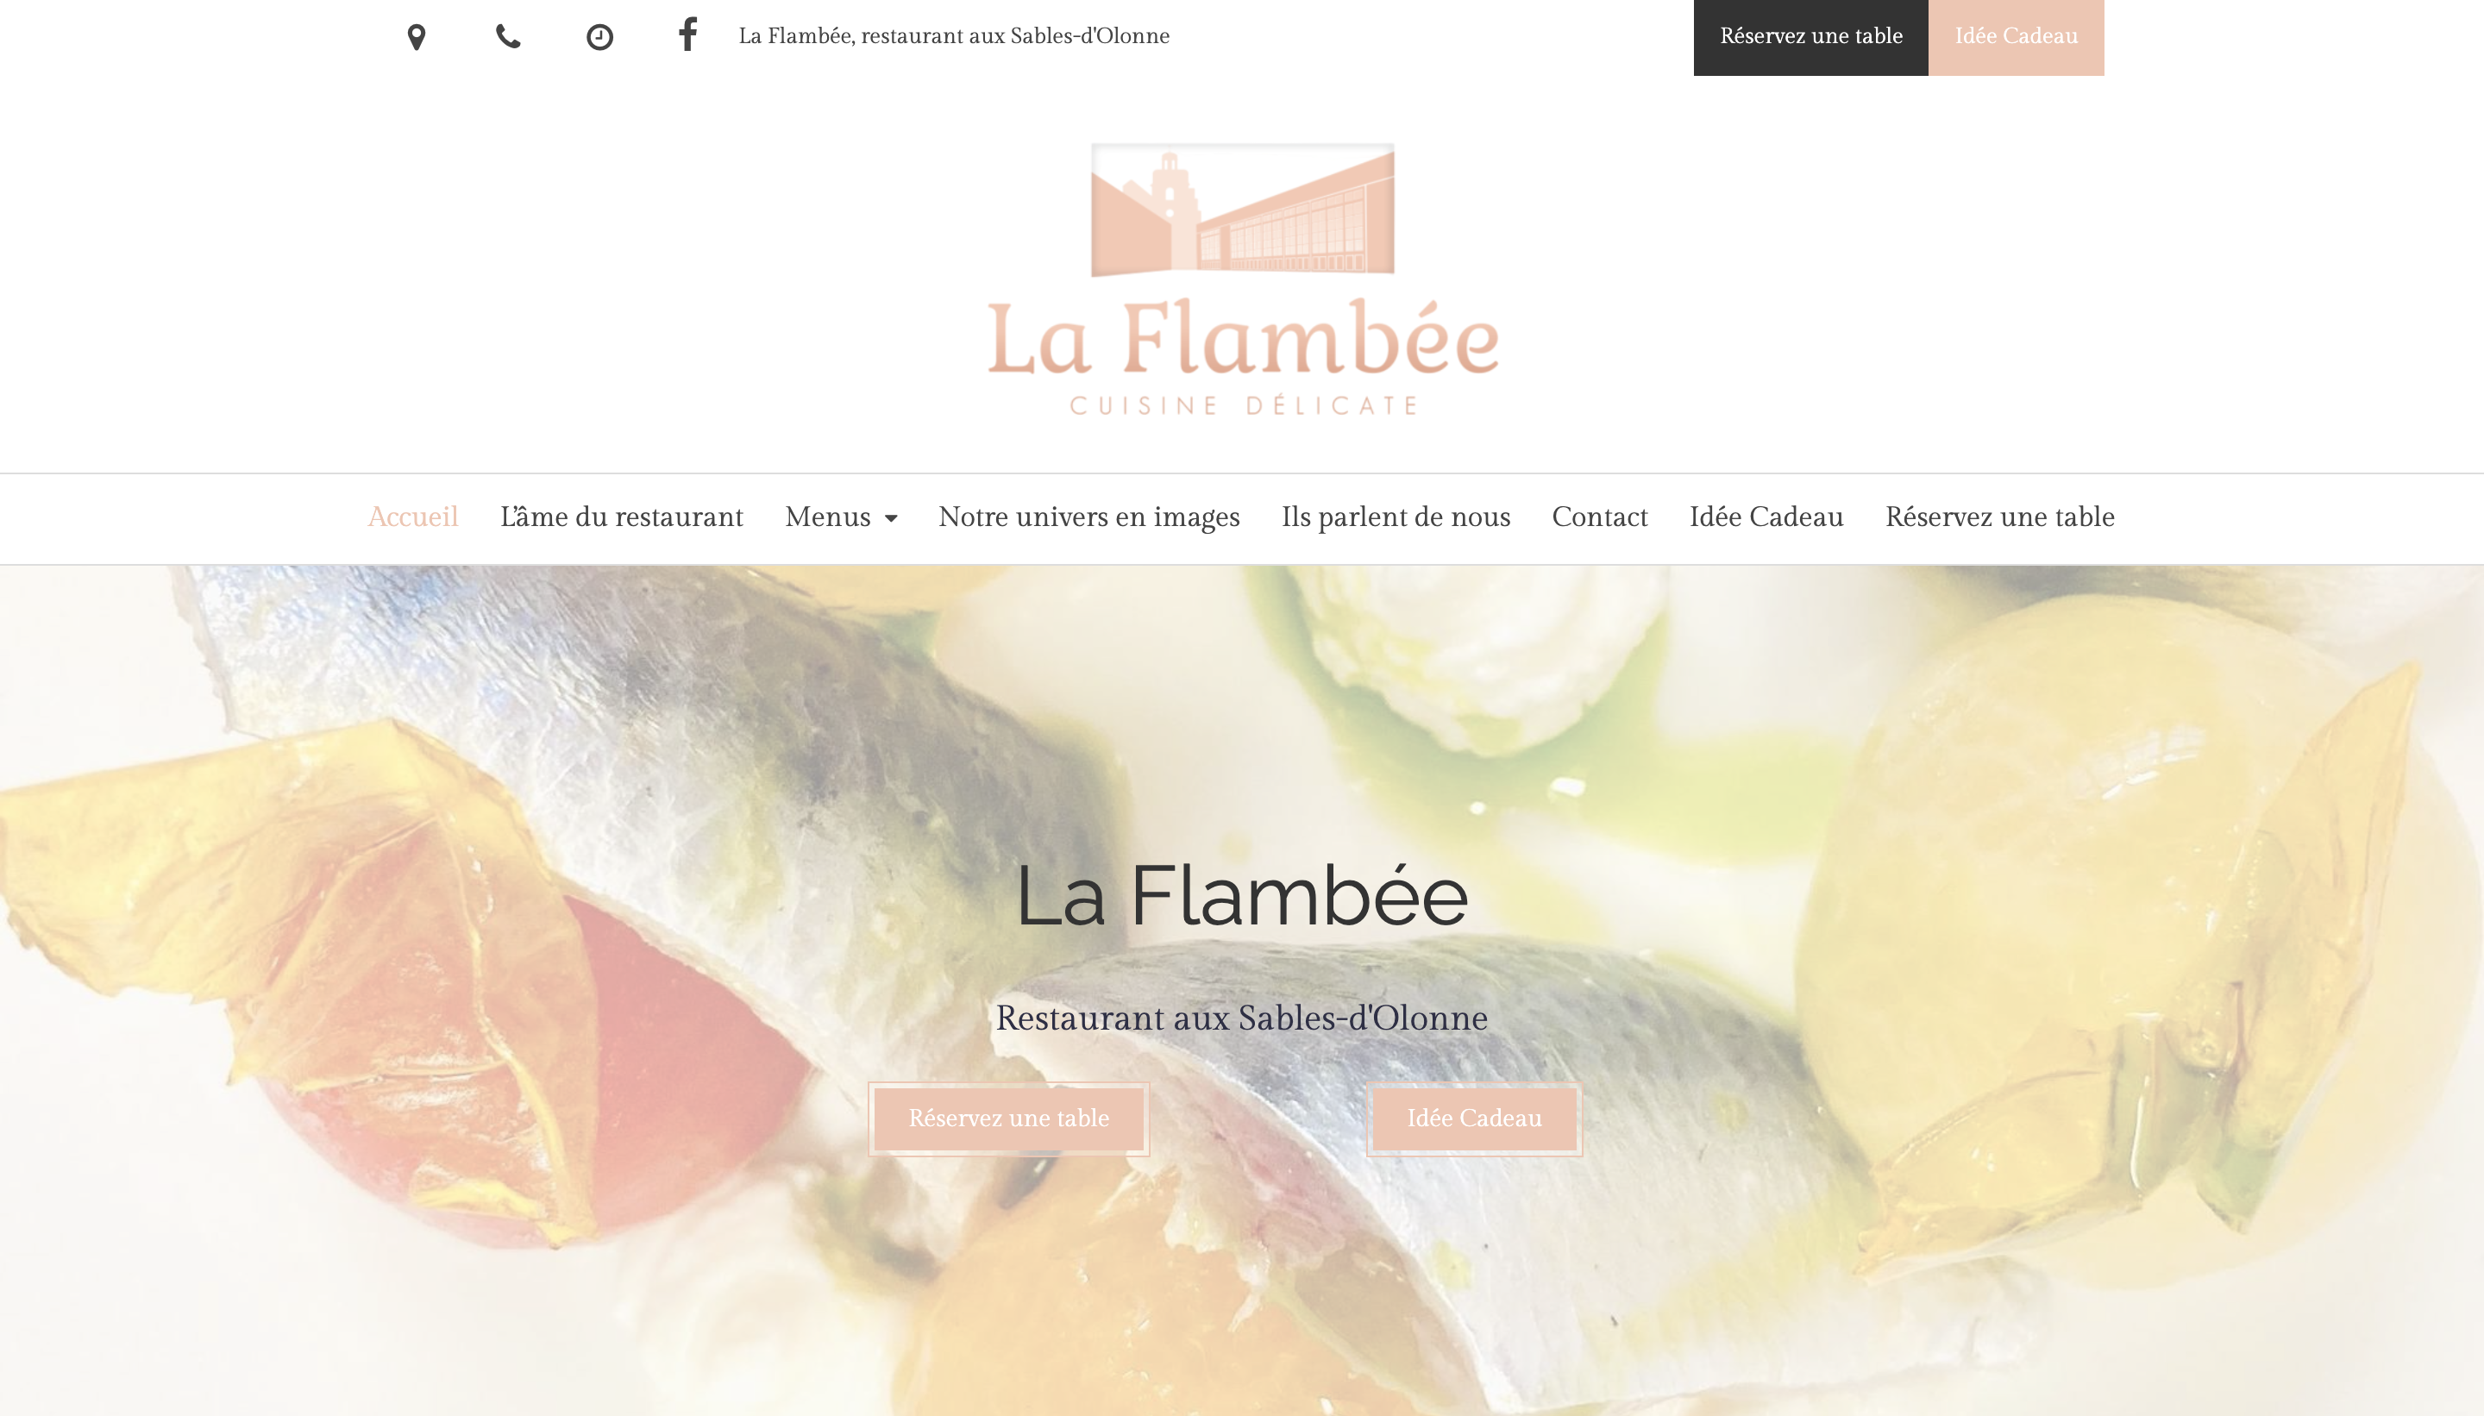This screenshot has width=2484, height=1416.
Task: Click pink Idée Cadeau top button
Action: (x=2017, y=37)
